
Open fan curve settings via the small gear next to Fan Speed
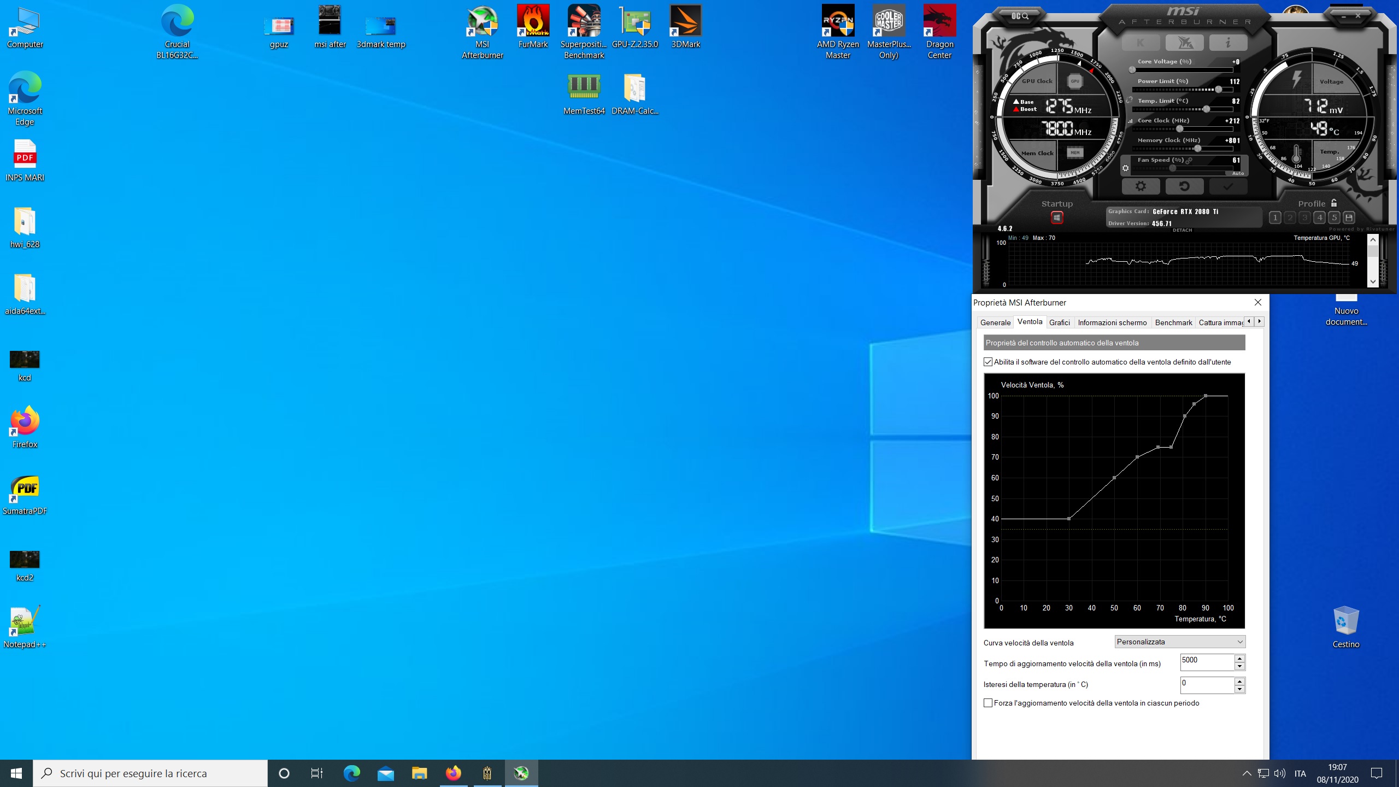(1125, 168)
